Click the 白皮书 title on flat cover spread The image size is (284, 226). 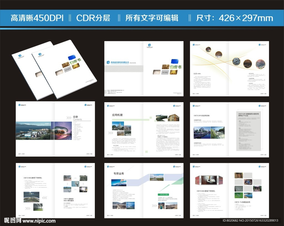[x=176, y=67]
